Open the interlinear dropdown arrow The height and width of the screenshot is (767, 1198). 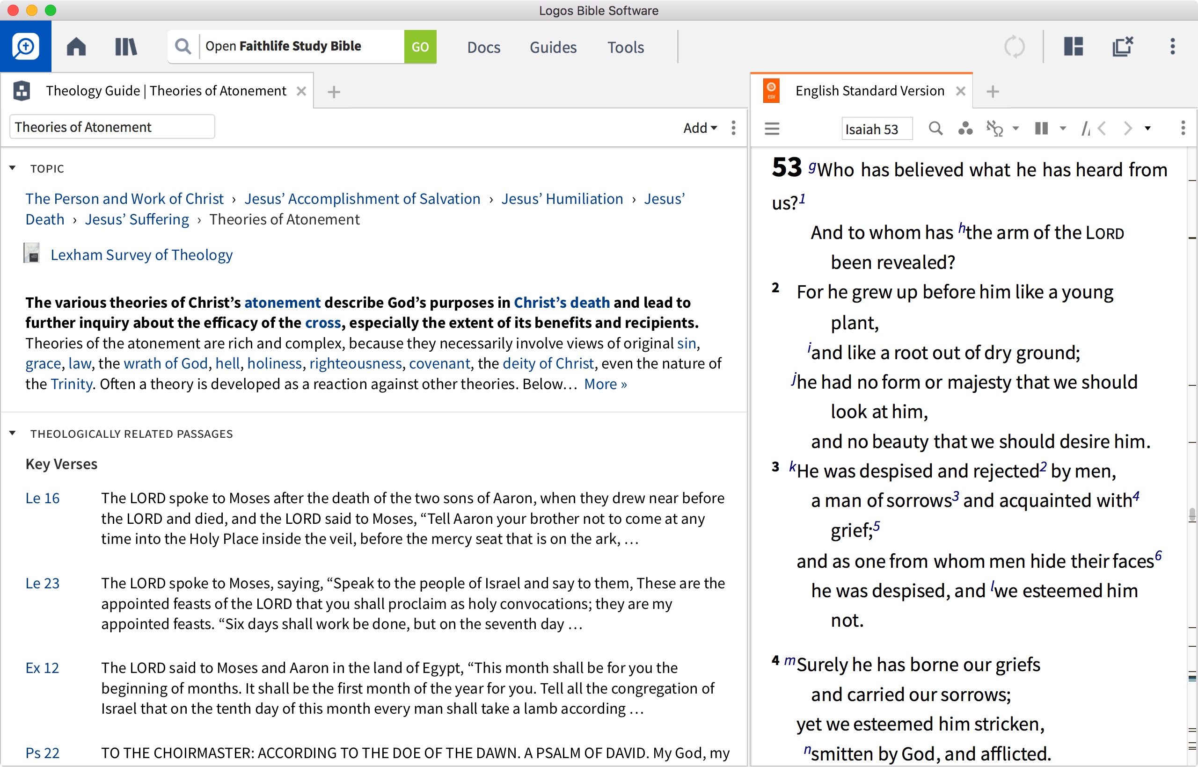pos(1015,129)
